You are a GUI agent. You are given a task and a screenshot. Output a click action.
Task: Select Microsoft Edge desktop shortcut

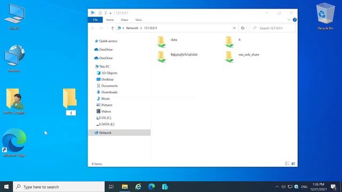(14, 142)
